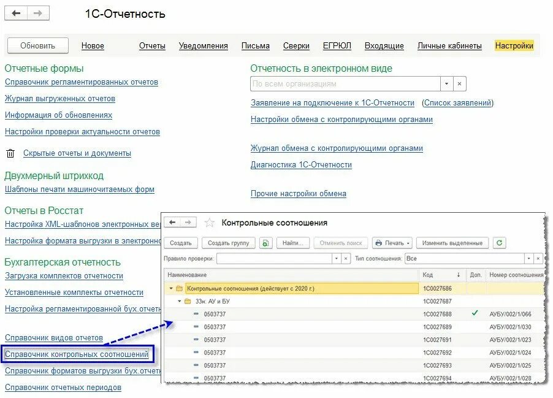Viewport: 553px width, 398px height.
Task: Open Загрузка комплектов отчетности link
Action: (64, 276)
